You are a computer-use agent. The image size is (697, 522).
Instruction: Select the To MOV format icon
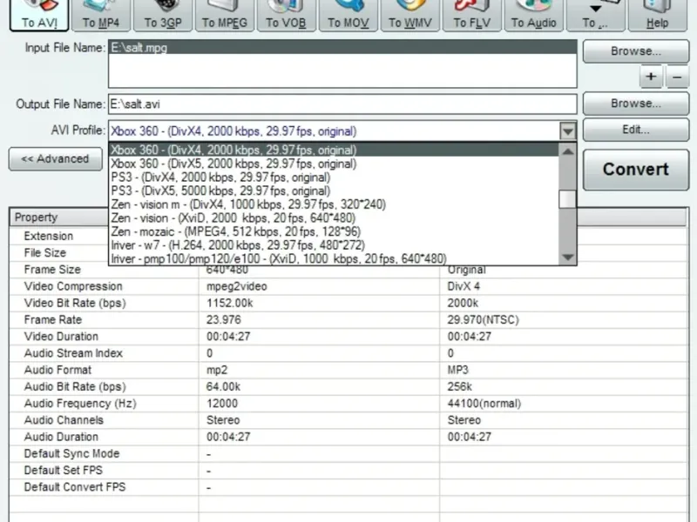pyautogui.click(x=348, y=15)
